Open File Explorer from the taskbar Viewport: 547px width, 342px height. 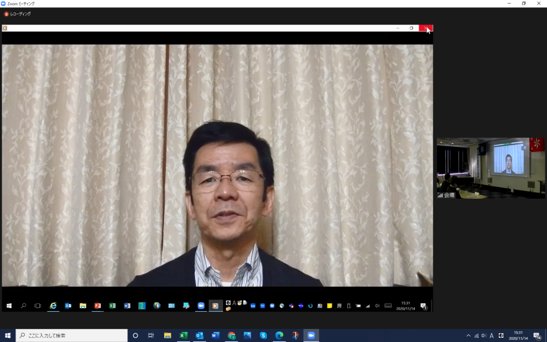(x=168, y=335)
